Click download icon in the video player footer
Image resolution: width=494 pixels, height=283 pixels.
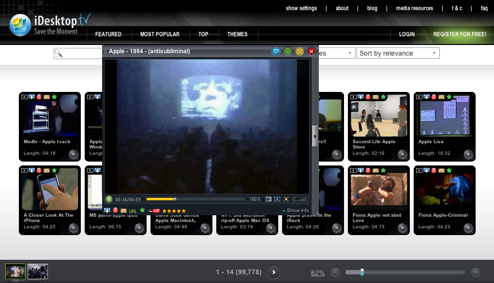[107, 210]
